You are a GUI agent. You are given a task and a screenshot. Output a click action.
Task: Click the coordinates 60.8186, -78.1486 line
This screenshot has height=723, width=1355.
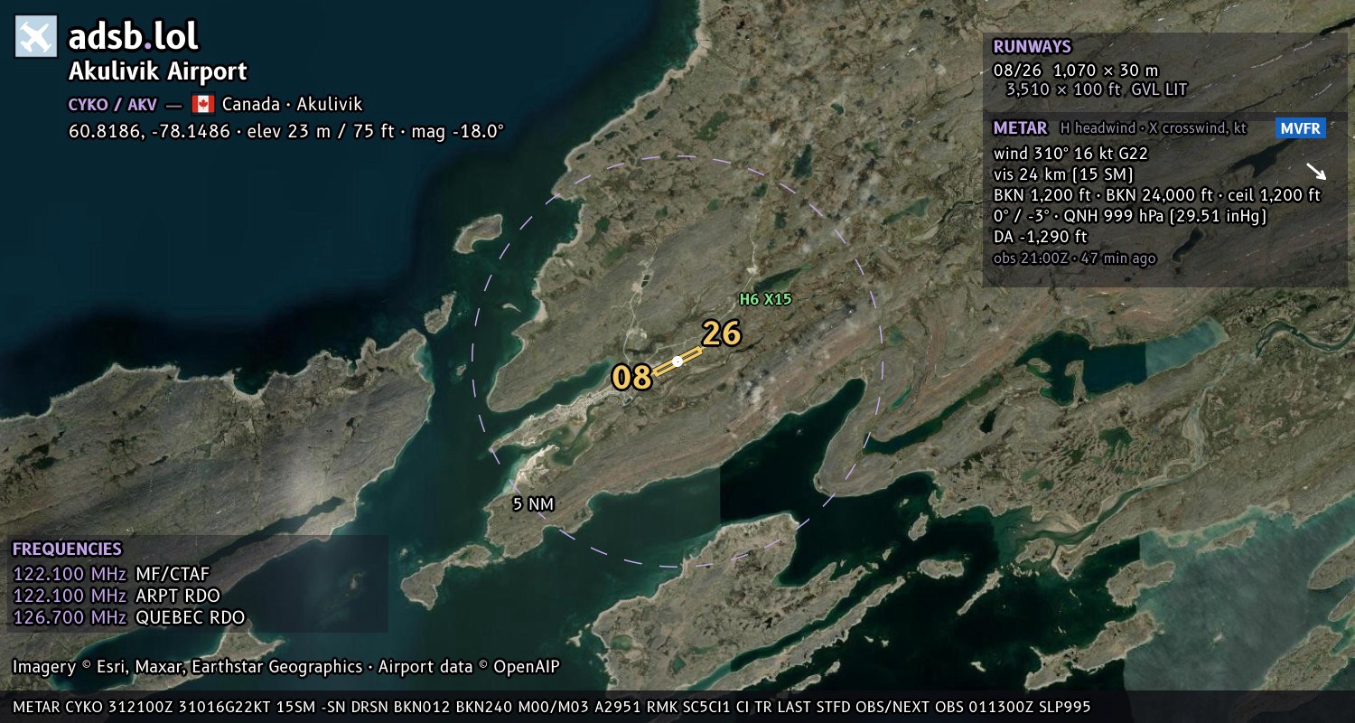tap(286, 131)
